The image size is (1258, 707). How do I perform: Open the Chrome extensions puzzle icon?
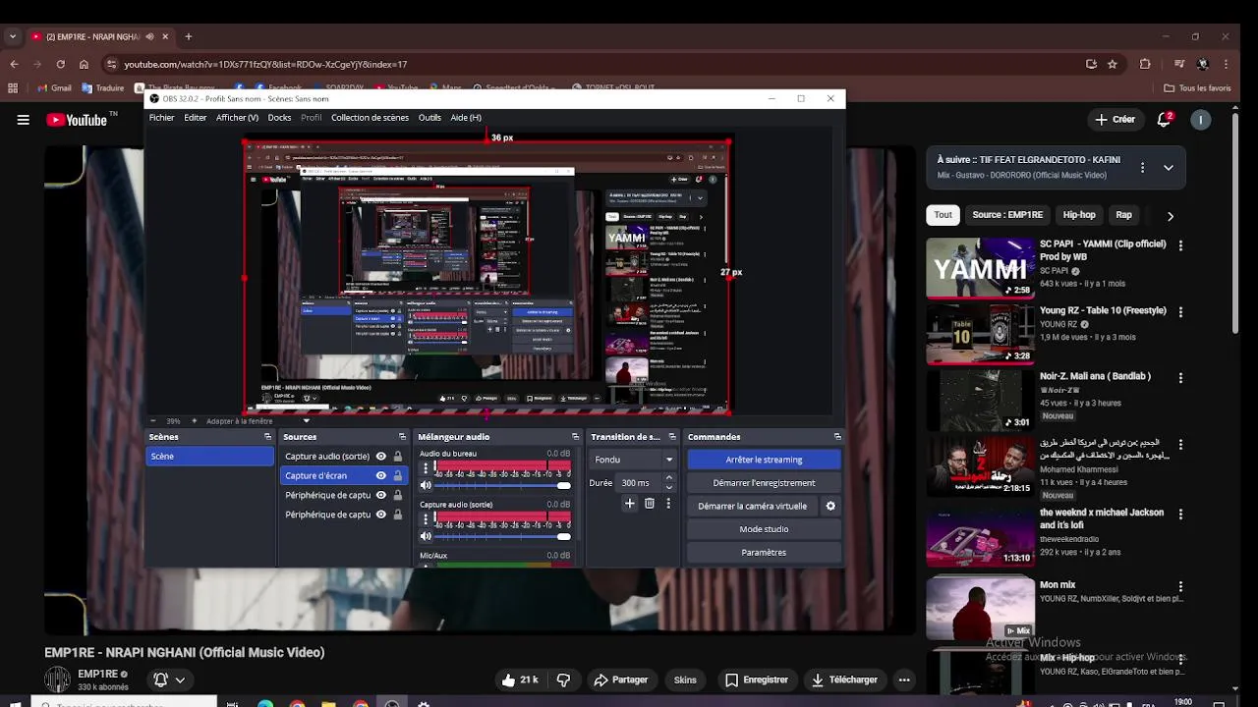[x=1145, y=64]
